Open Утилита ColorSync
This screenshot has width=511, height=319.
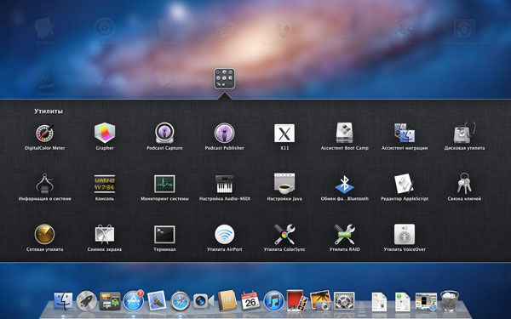(284, 235)
